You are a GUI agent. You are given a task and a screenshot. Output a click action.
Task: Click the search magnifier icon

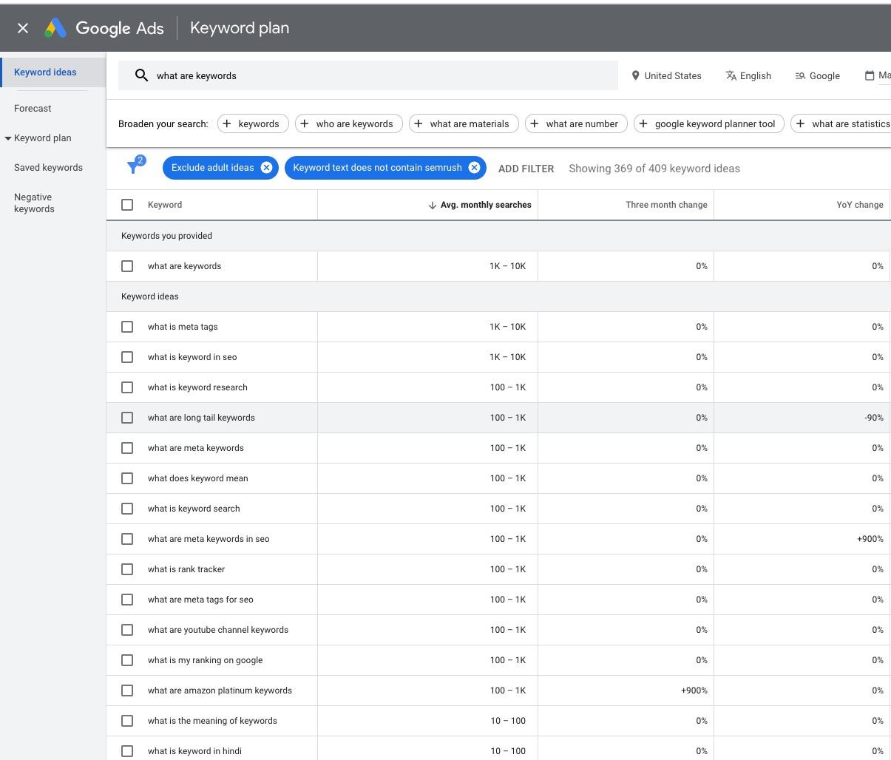point(141,75)
